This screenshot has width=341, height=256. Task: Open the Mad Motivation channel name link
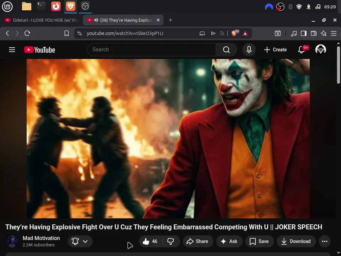[x=41, y=238]
